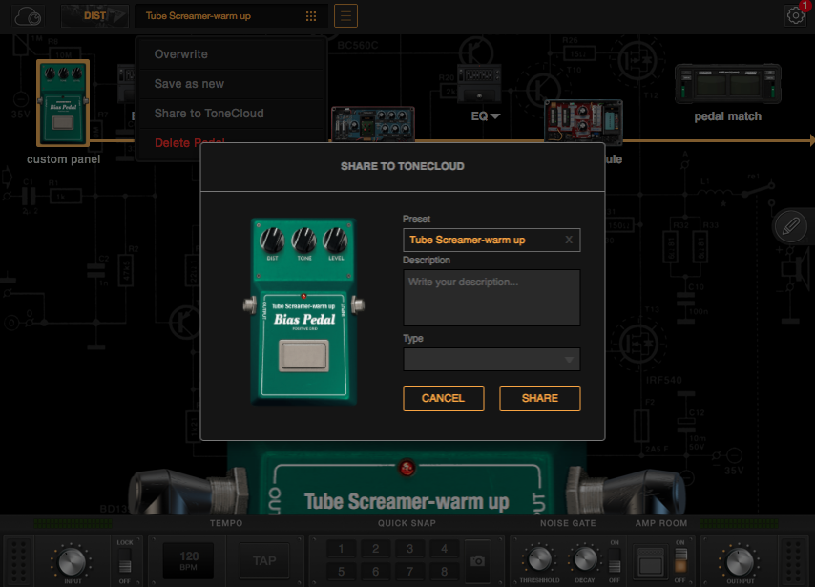Viewport: 815px width, 587px height.
Task: Open the hamburger preset menu
Action: (346, 16)
